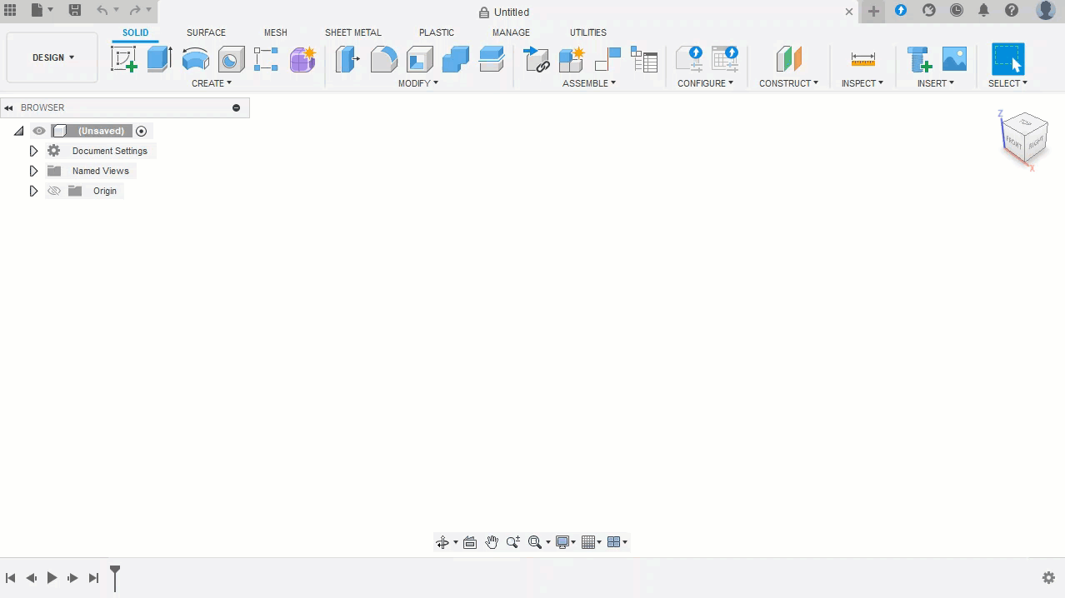Select the Fillet tool

[383, 59]
